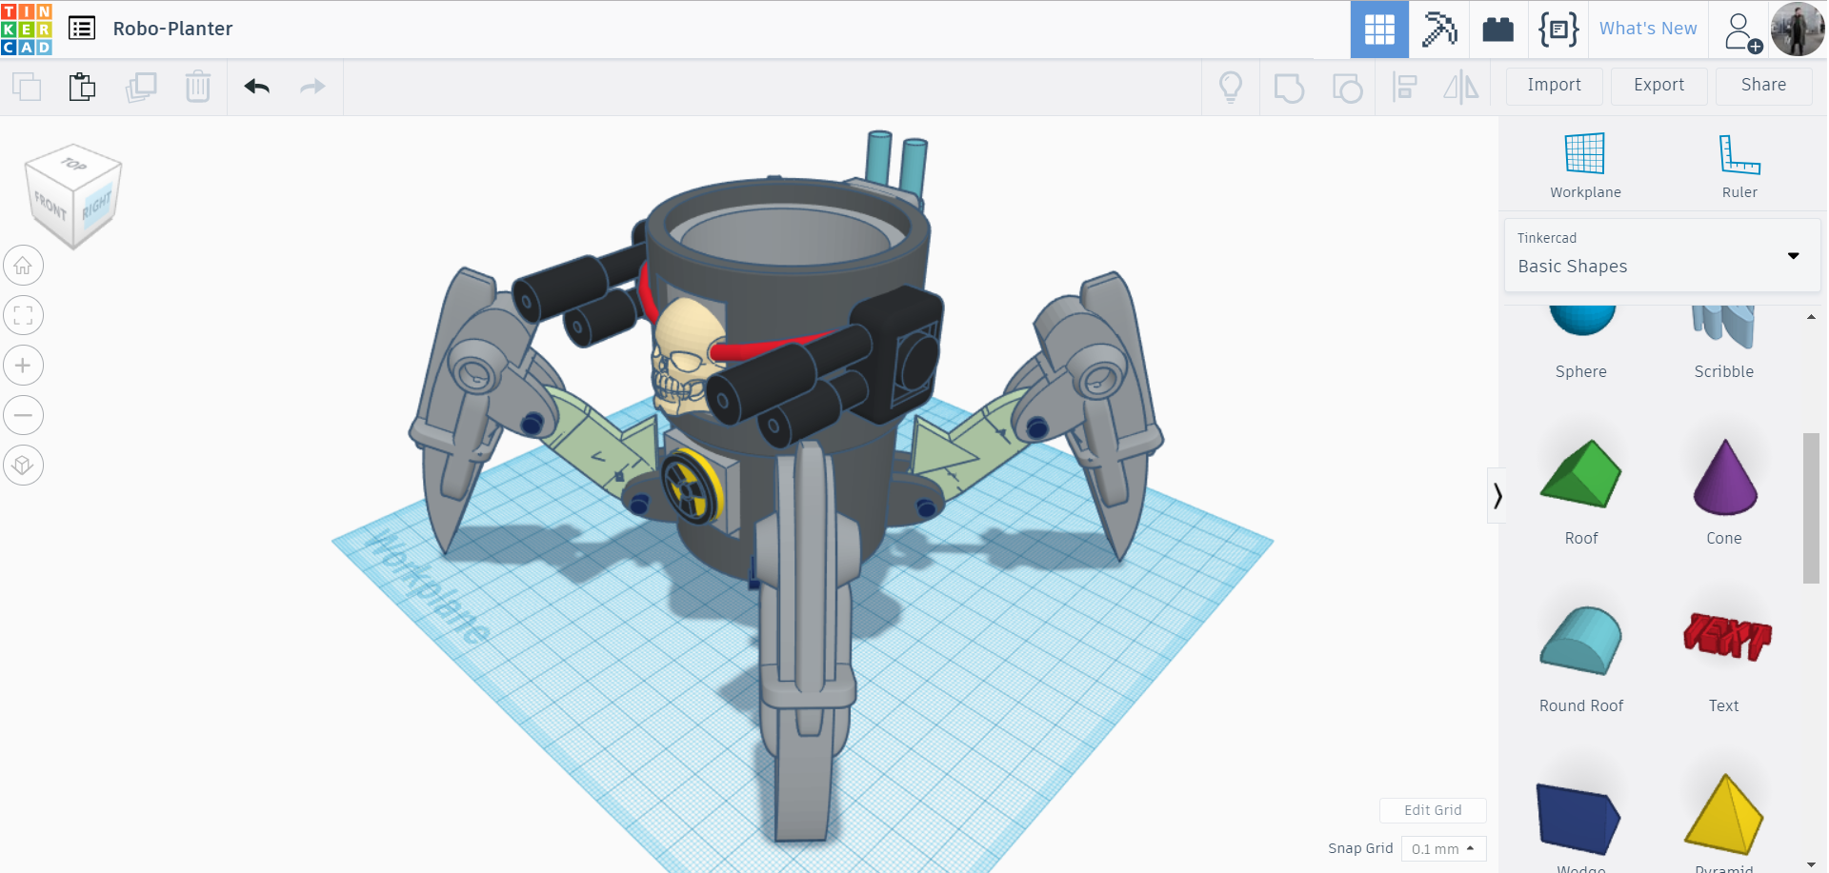
Task: Open the What's New link
Action: [1648, 29]
